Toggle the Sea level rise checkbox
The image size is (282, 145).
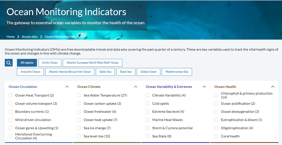[79, 136]
